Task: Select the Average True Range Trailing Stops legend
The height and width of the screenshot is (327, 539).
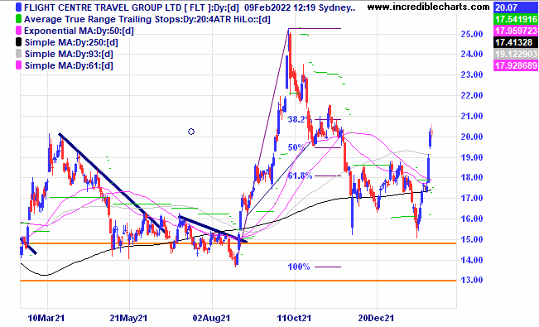Action: [x=147, y=19]
